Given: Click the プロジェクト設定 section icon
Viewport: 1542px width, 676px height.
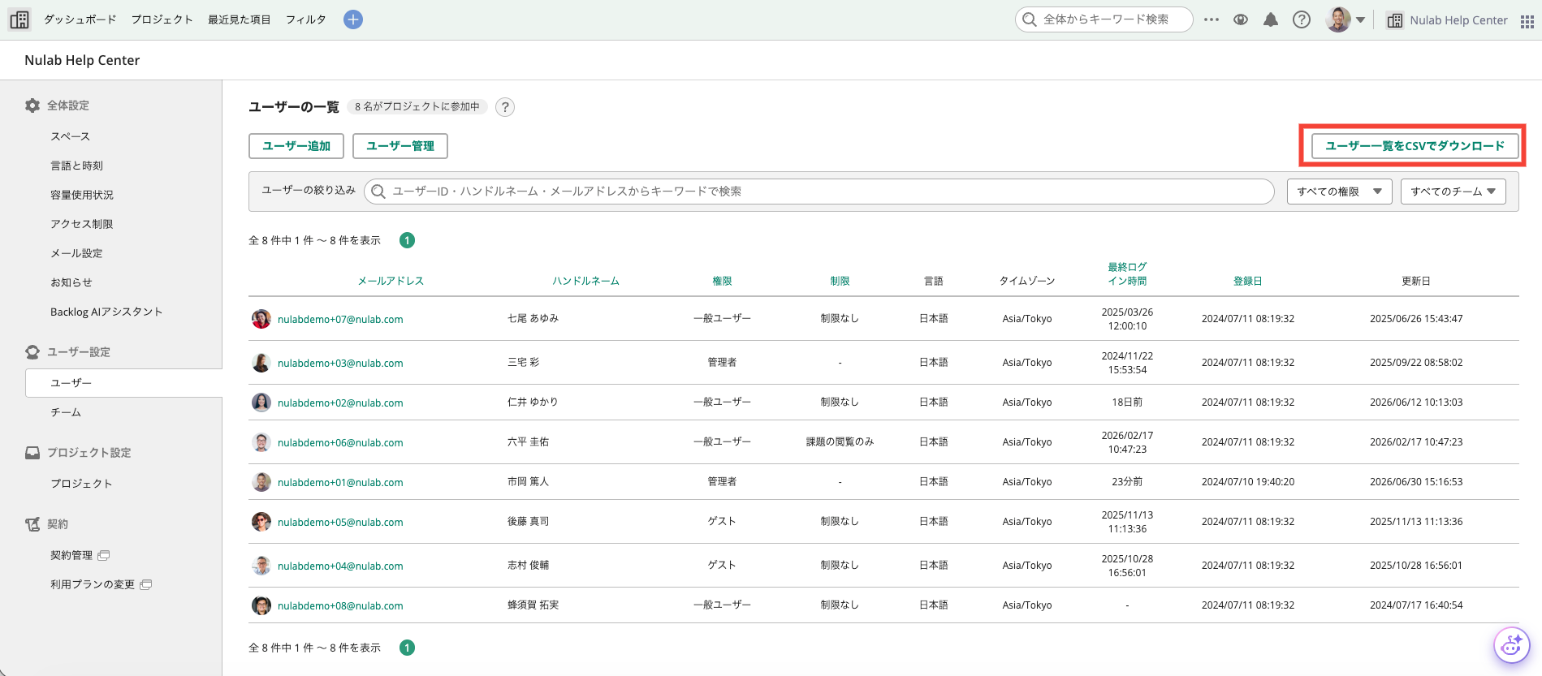Looking at the screenshot, I should (32, 453).
